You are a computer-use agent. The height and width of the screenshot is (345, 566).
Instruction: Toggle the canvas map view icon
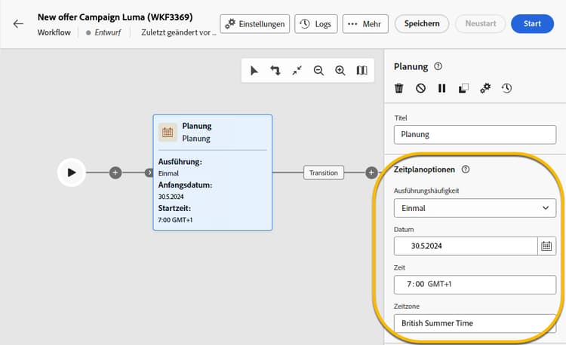(361, 70)
